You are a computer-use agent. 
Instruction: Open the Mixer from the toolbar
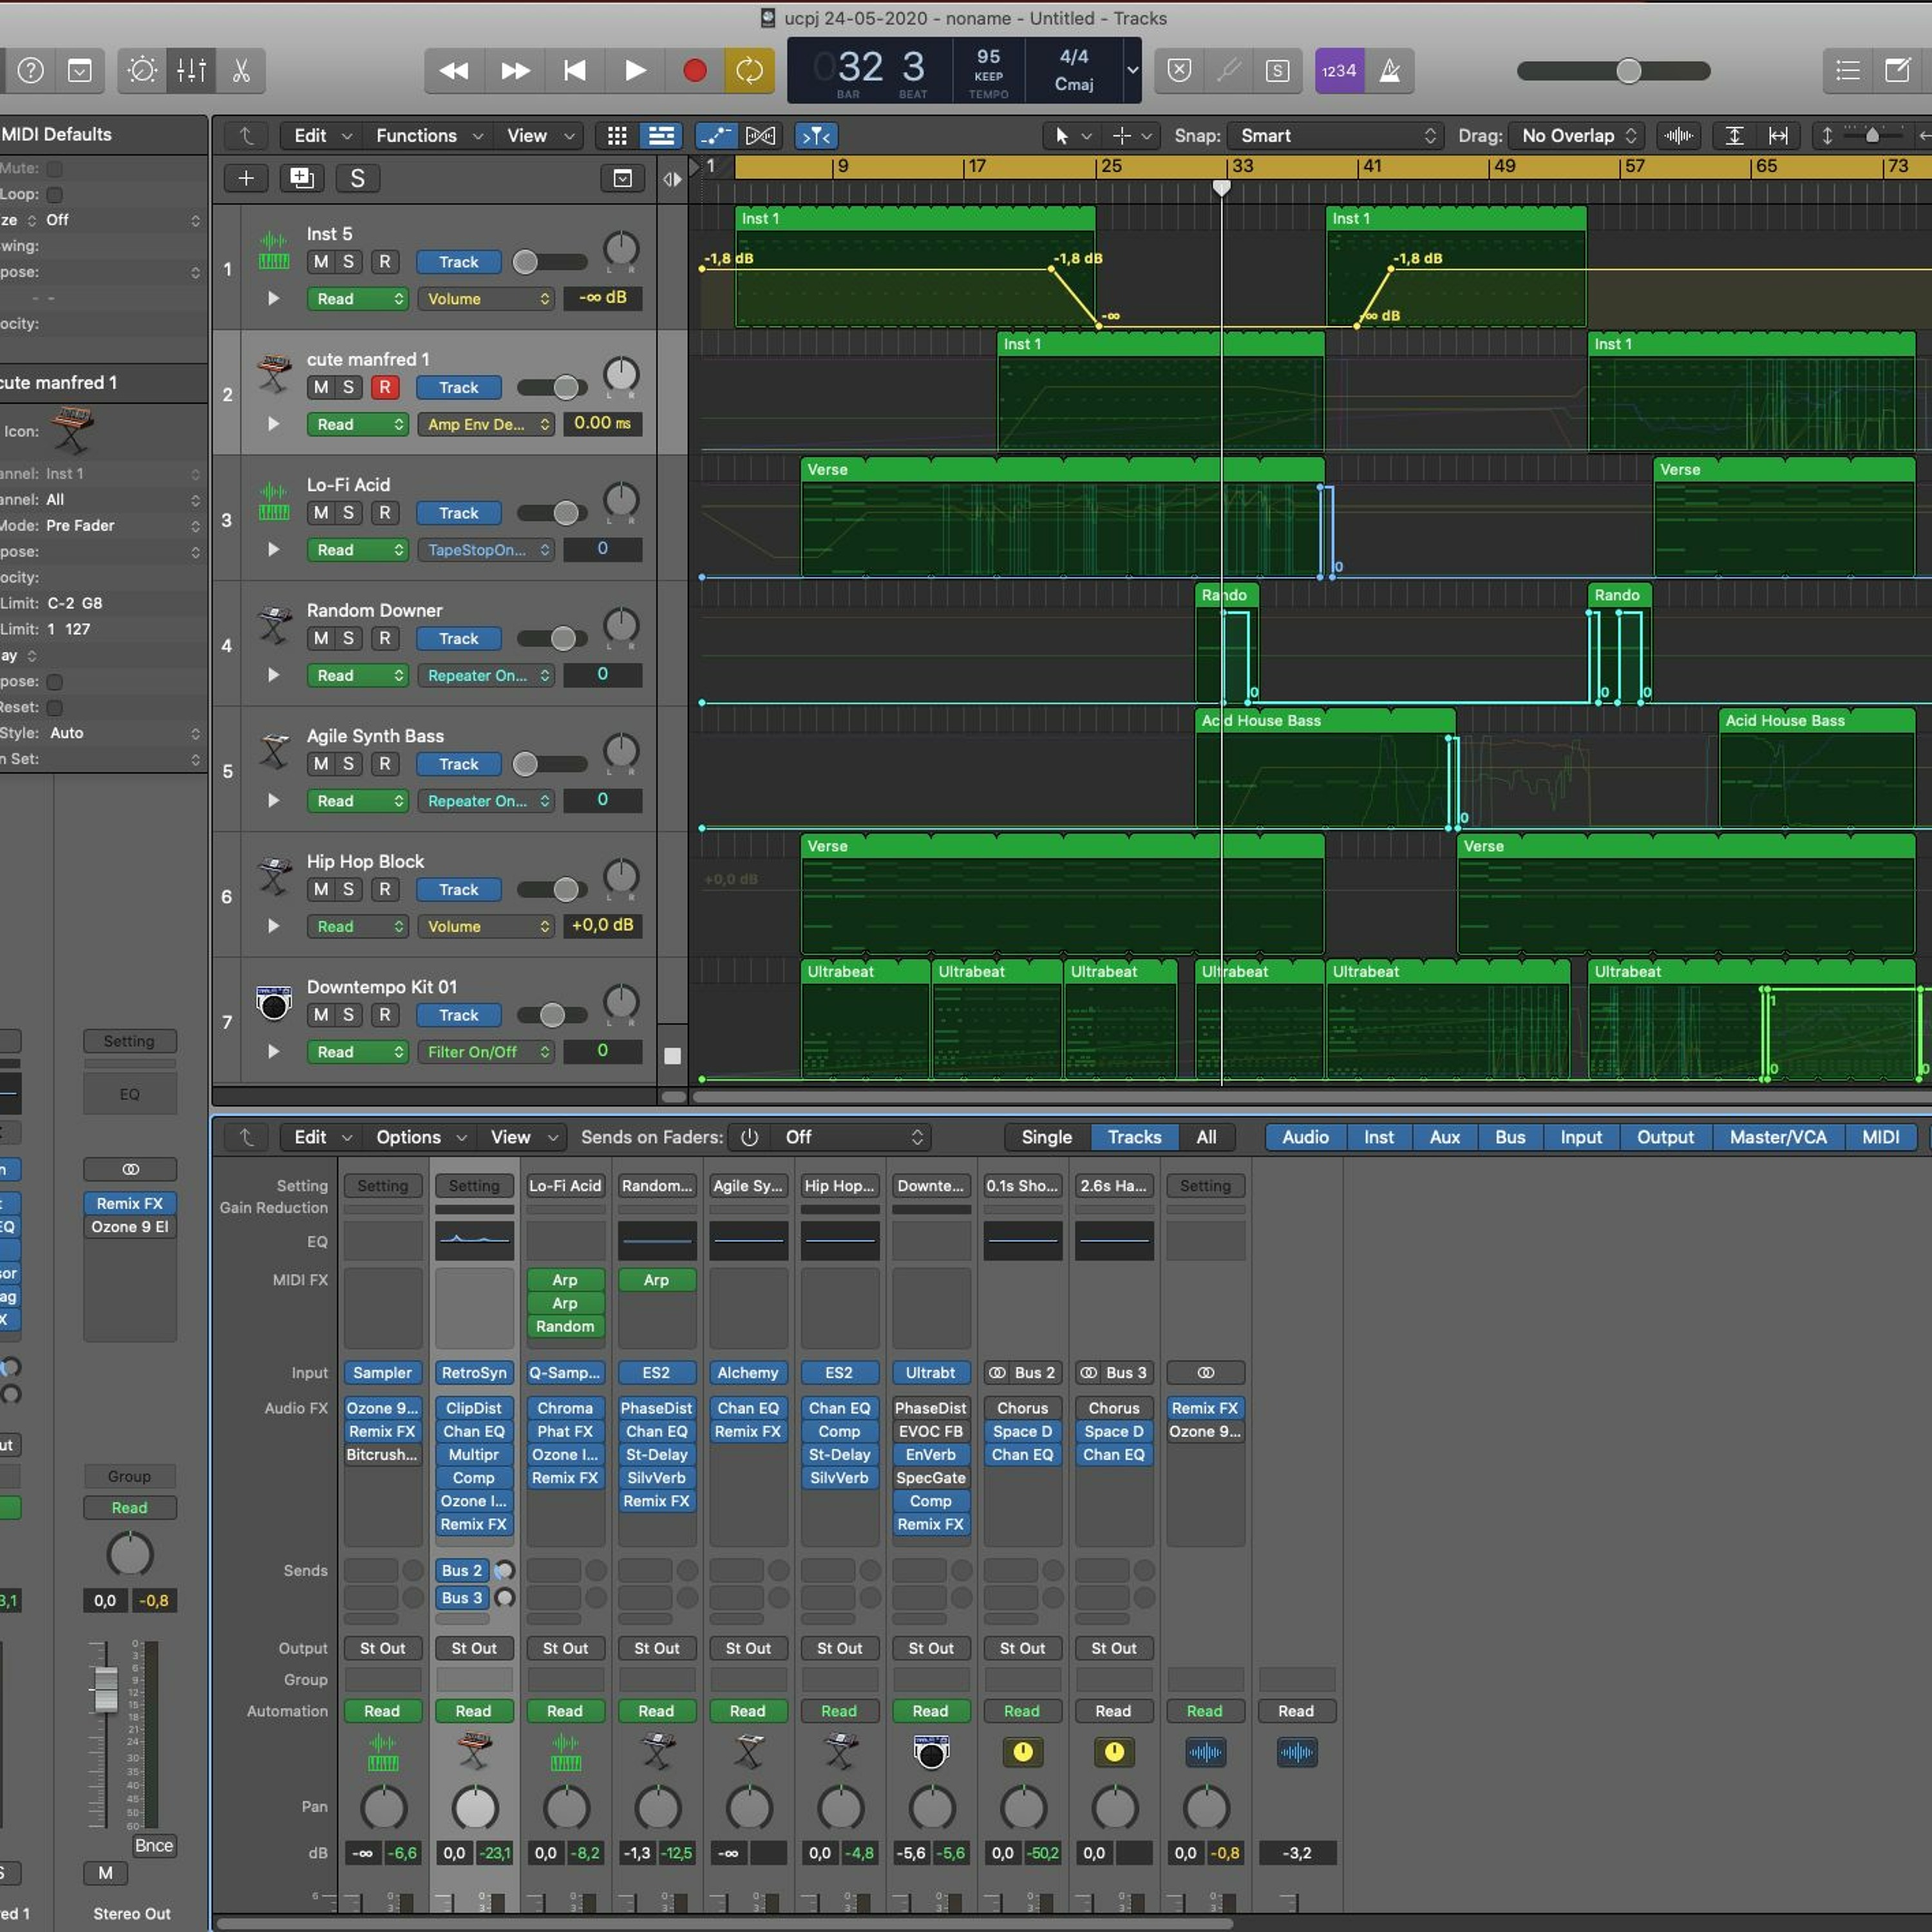tap(191, 70)
